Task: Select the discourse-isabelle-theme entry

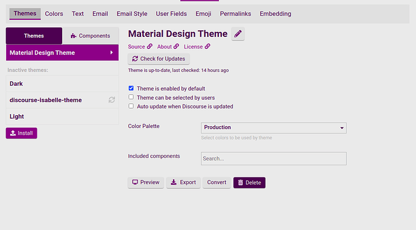Action: pyautogui.click(x=62, y=100)
